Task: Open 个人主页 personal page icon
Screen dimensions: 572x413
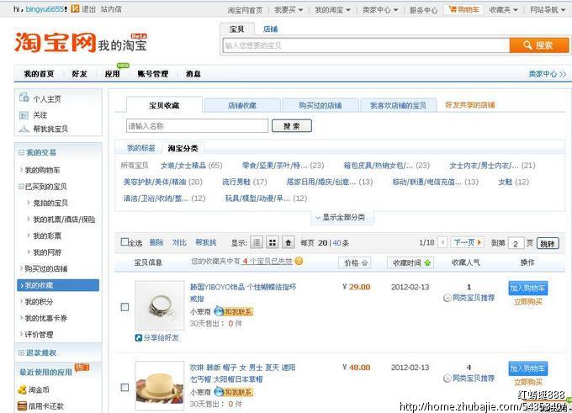Action: click(24, 98)
